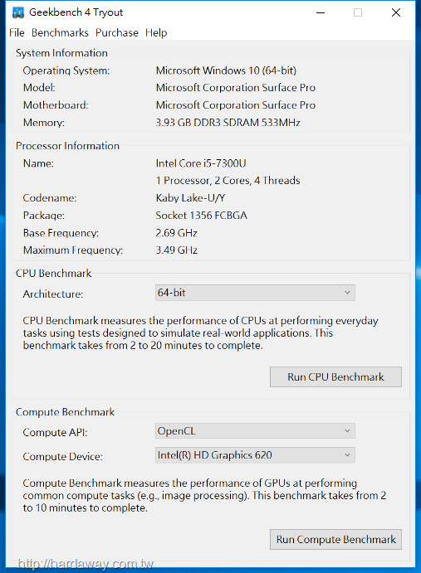
Task: Click the 'CPU Benchmark' group heading
Action: pyautogui.click(x=53, y=274)
